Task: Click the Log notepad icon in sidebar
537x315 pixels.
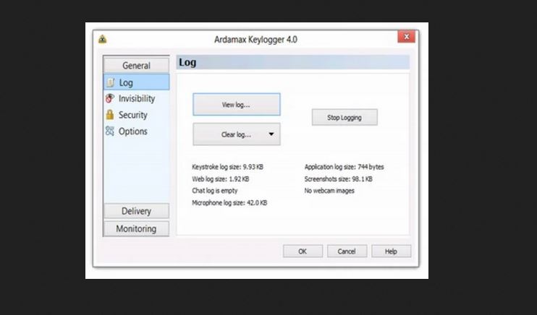Action: point(110,82)
